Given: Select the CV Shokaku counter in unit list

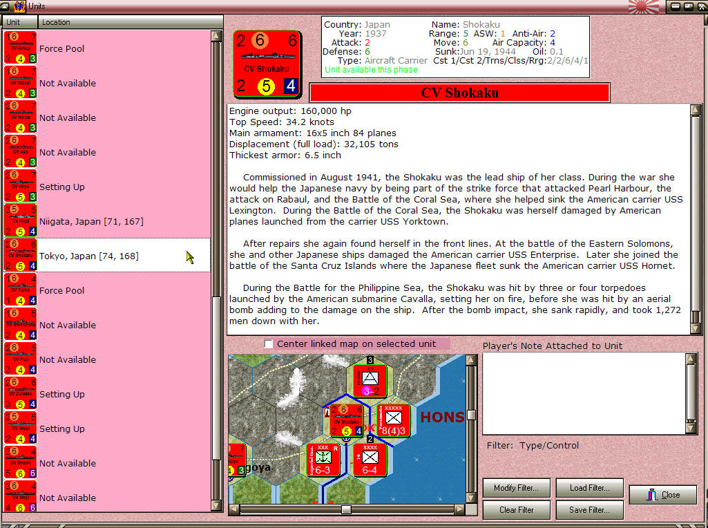Looking at the screenshot, I should click(20, 255).
